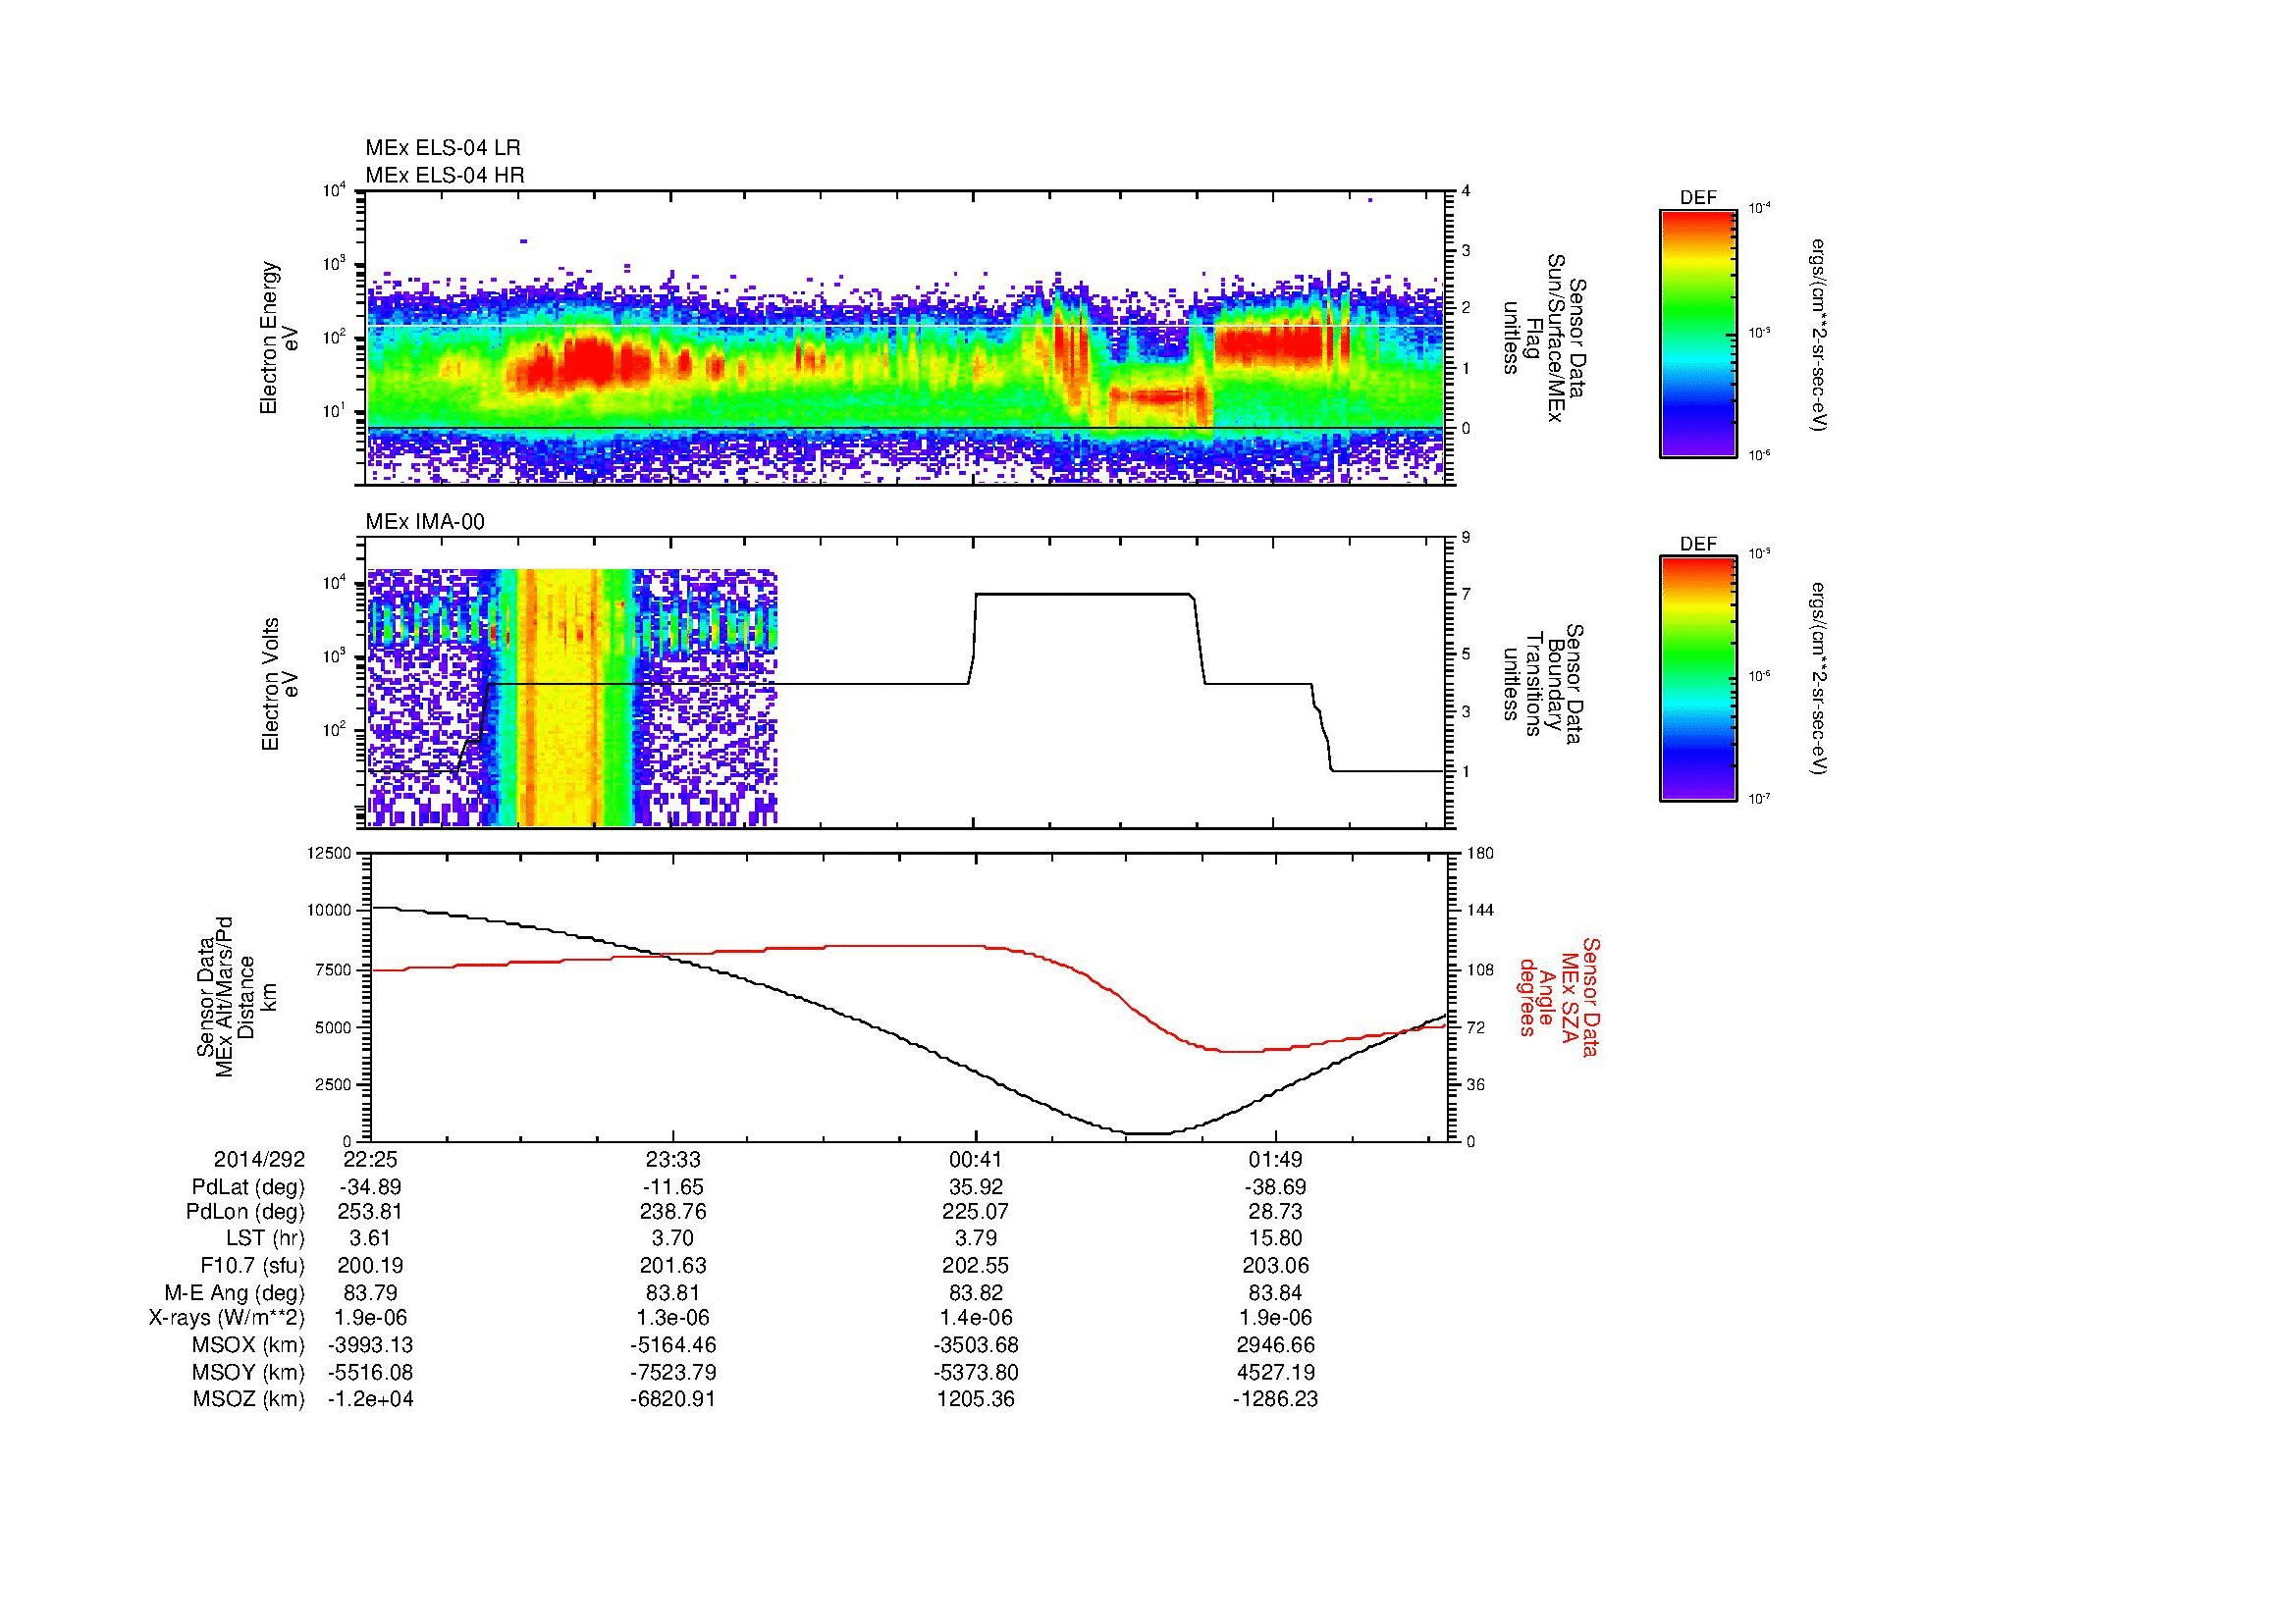Click the PdLon value 253.81
The image size is (2296, 1622).
[x=370, y=1212]
